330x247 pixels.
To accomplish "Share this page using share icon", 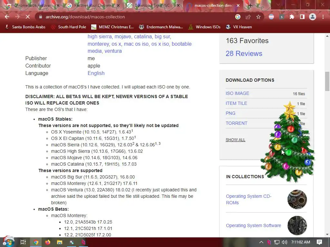I will coord(248,17).
